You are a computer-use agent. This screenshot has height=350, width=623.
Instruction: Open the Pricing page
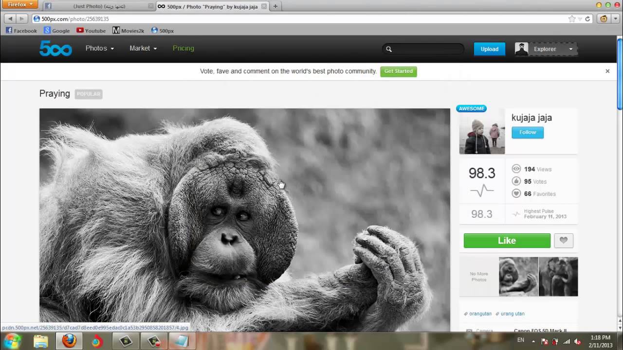pos(183,48)
